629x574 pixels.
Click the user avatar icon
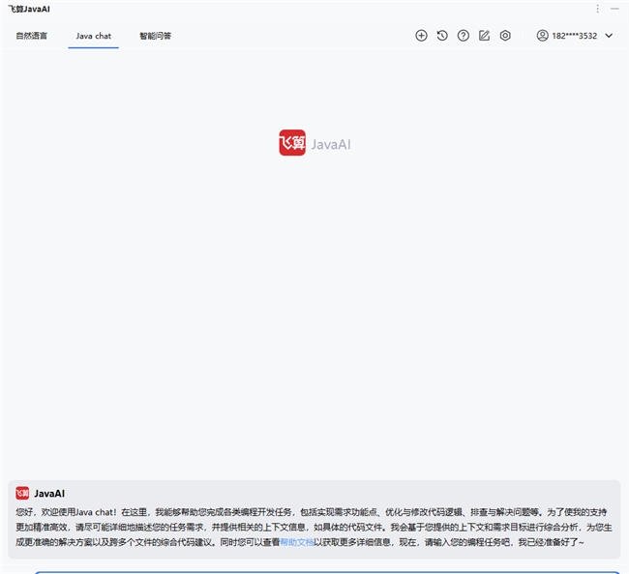(542, 36)
